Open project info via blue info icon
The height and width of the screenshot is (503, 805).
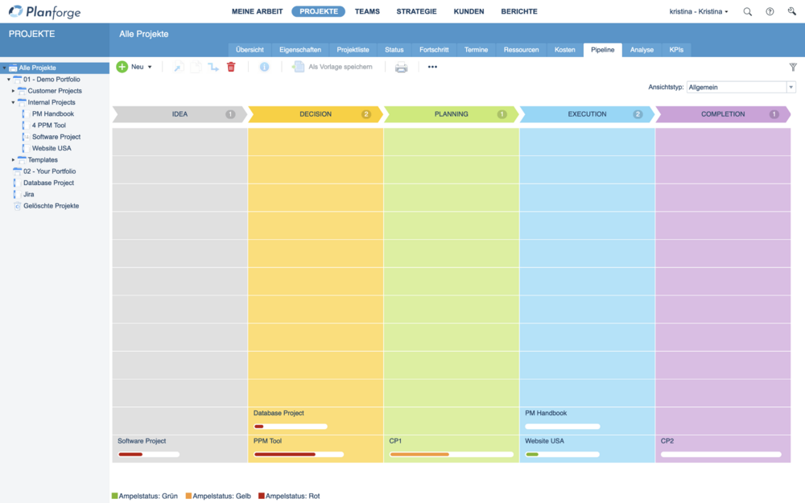pyautogui.click(x=264, y=67)
